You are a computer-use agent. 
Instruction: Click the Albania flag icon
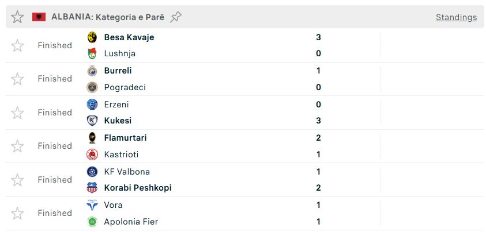pos(39,17)
